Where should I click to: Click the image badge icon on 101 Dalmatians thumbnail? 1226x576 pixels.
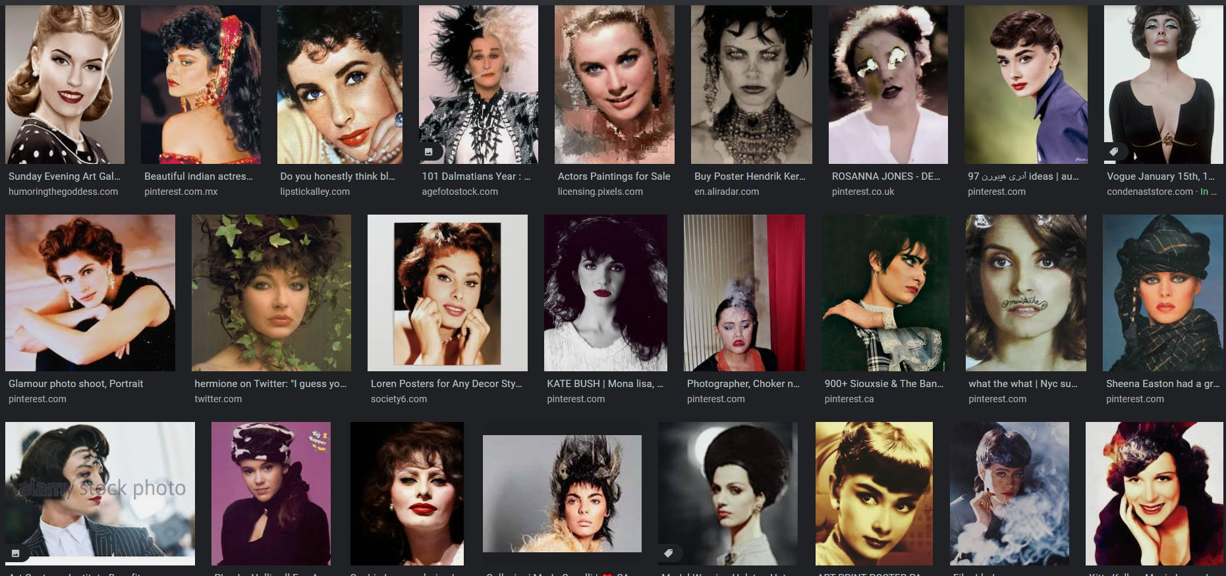428,152
